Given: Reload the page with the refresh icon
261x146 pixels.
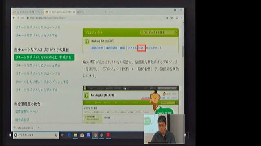Looking at the screenshot, I should tap(22, 18).
